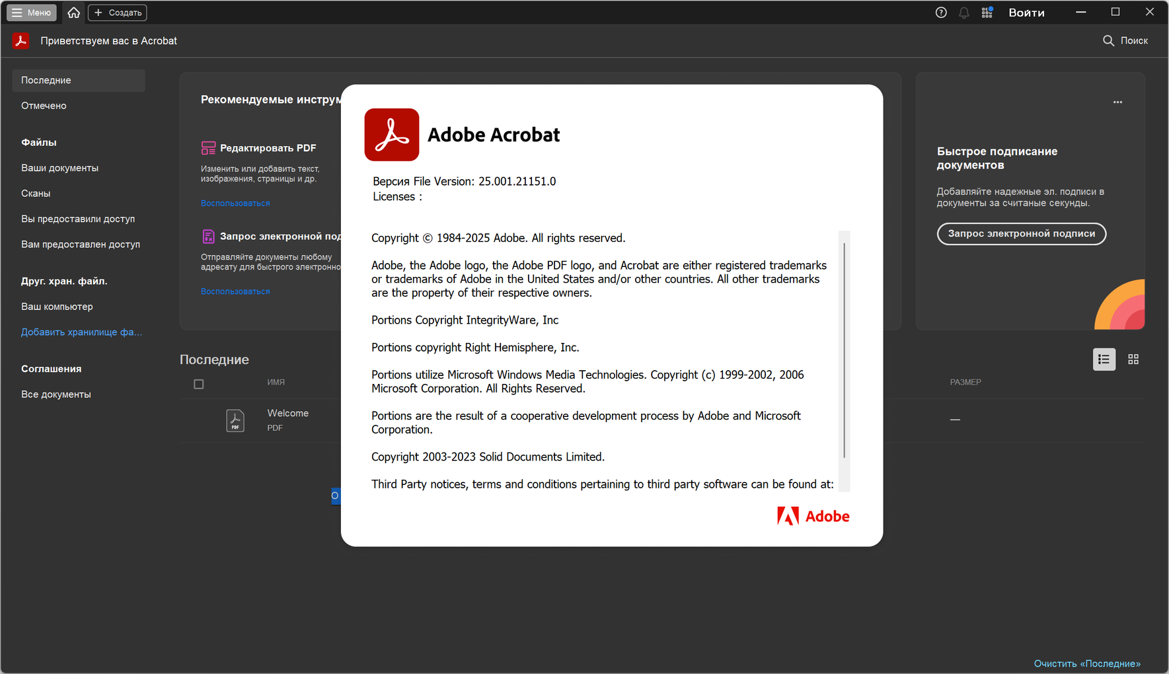Click the Запрос электронной подписи button

1021,234
